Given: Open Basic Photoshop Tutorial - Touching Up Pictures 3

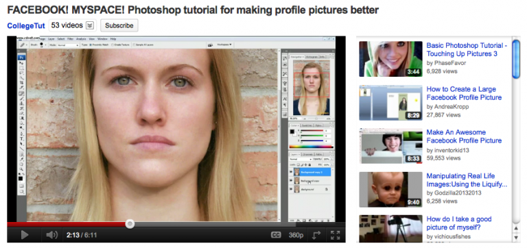Looking at the screenshot, I should point(467,49).
